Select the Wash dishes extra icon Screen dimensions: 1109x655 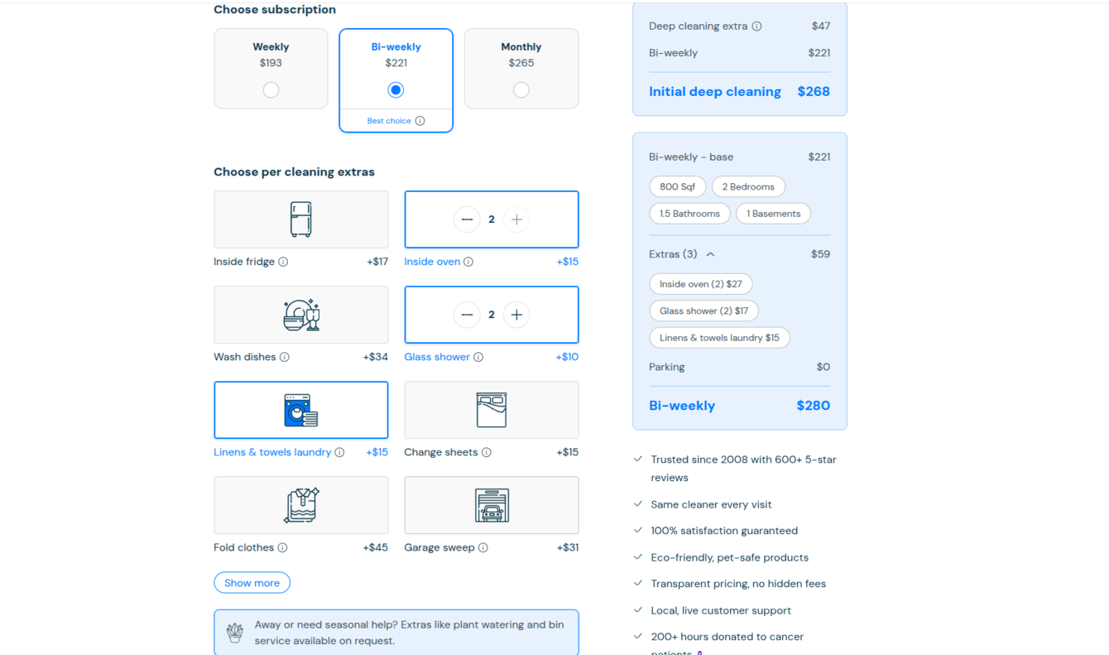[301, 315]
